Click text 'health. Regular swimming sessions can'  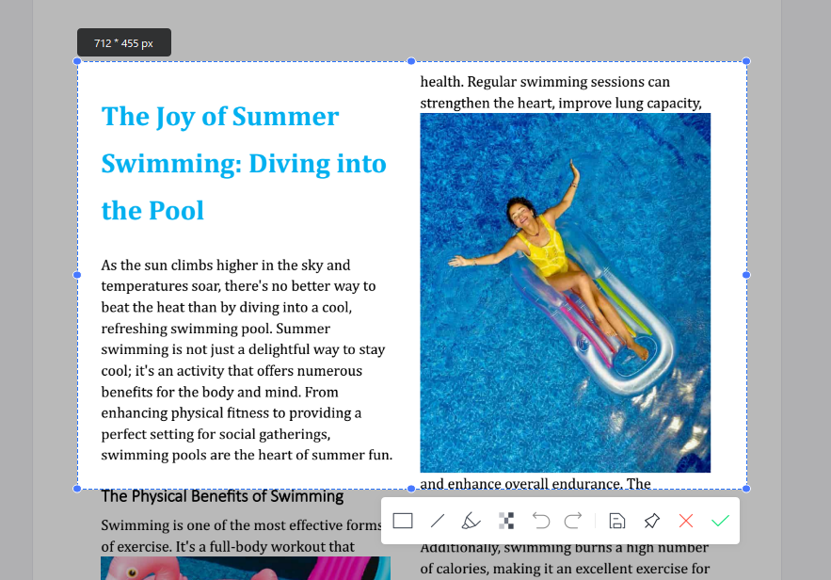(x=545, y=82)
